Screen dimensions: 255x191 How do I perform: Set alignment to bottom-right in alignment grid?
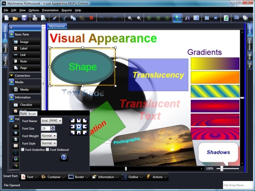point(85,133)
